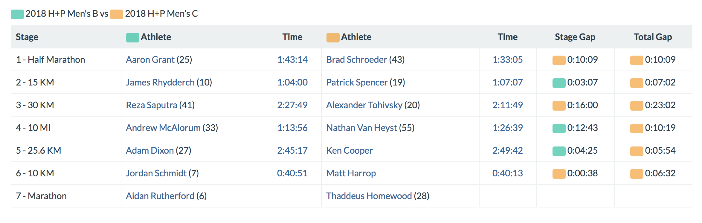Open Reza Saputra's 2:27:49 time link
Image resolution: width=702 pixels, height=223 pixels.
pos(292,105)
